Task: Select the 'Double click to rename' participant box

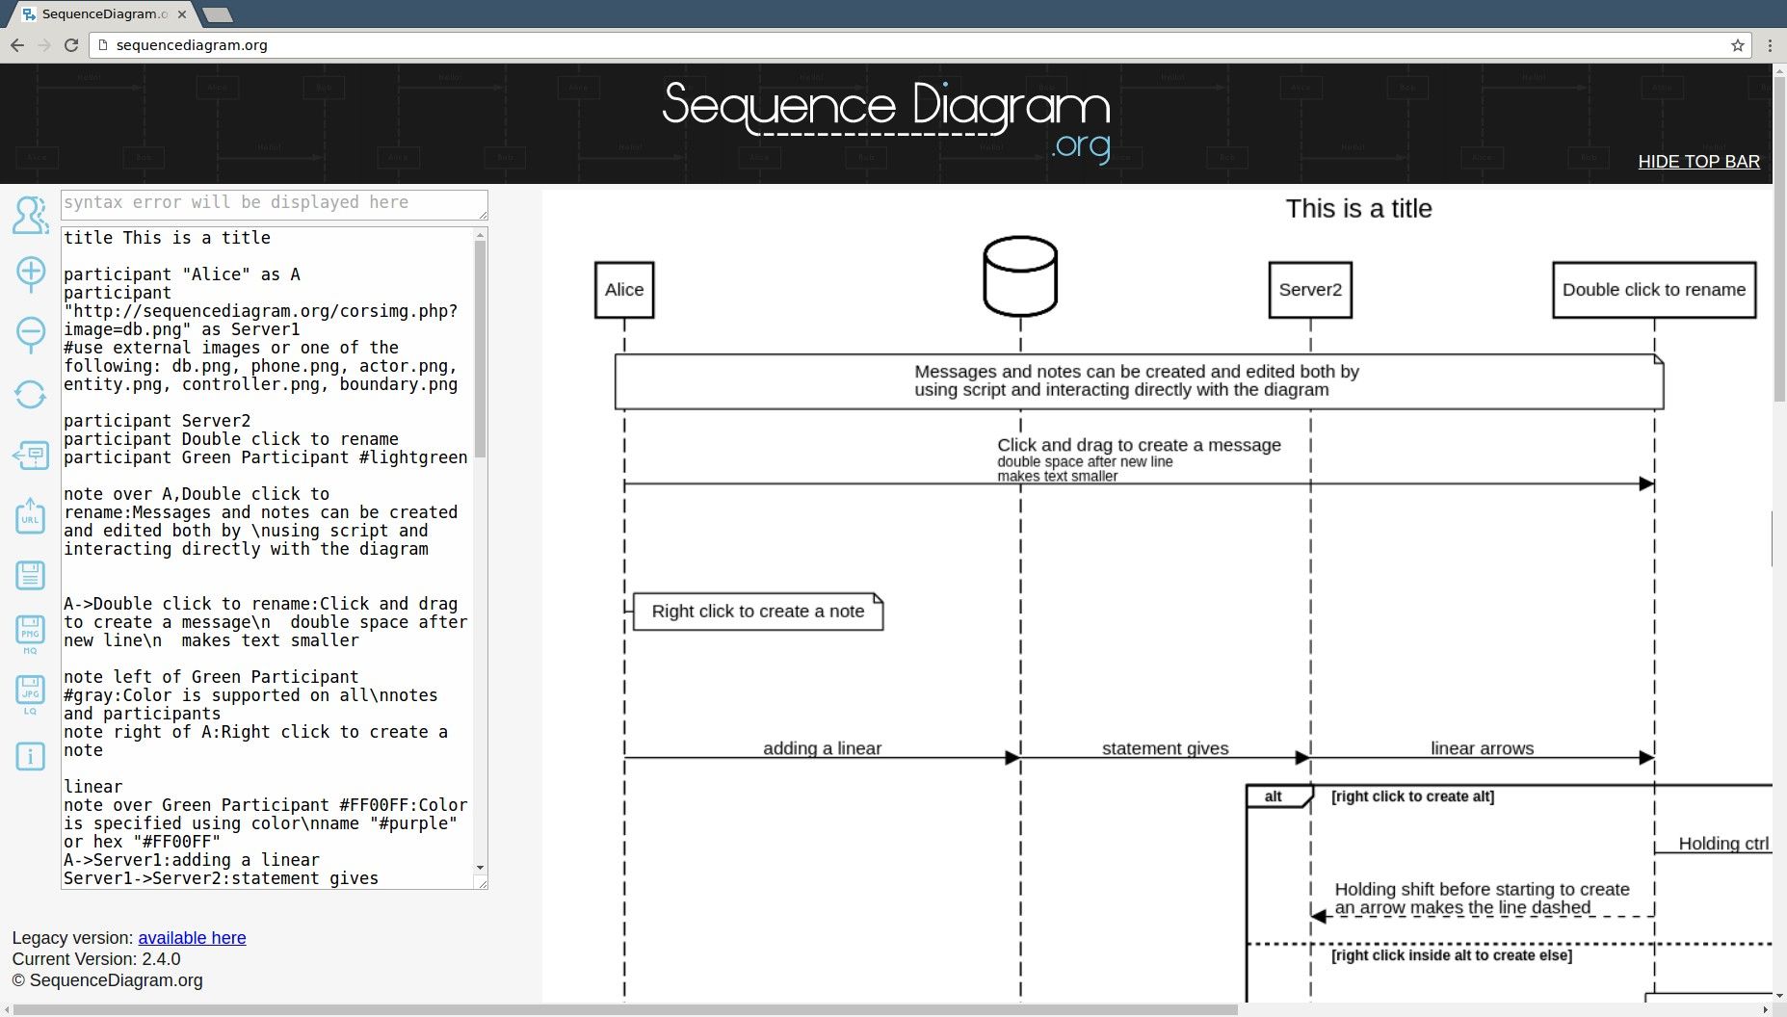Action: point(1654,290)
